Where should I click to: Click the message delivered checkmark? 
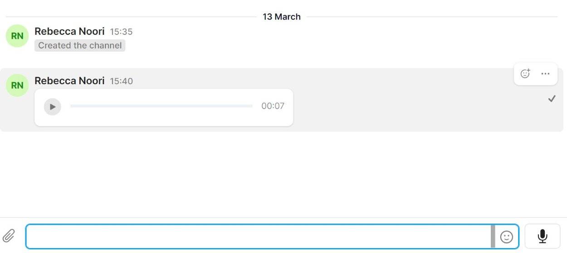point(552,99)
